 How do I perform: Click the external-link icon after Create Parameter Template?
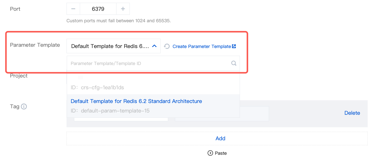point(234,46)
